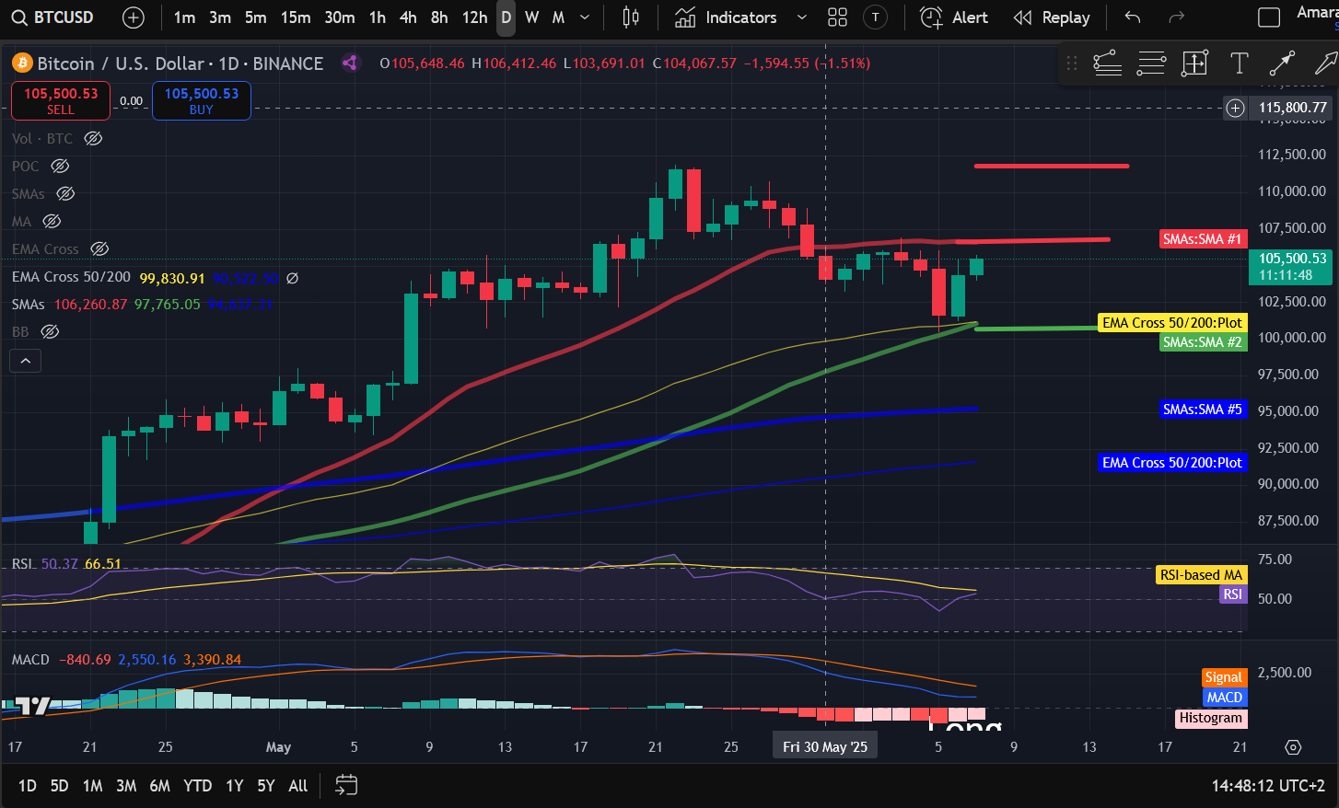
Task: Set range to 3M
Action: (x=126, y=786)
